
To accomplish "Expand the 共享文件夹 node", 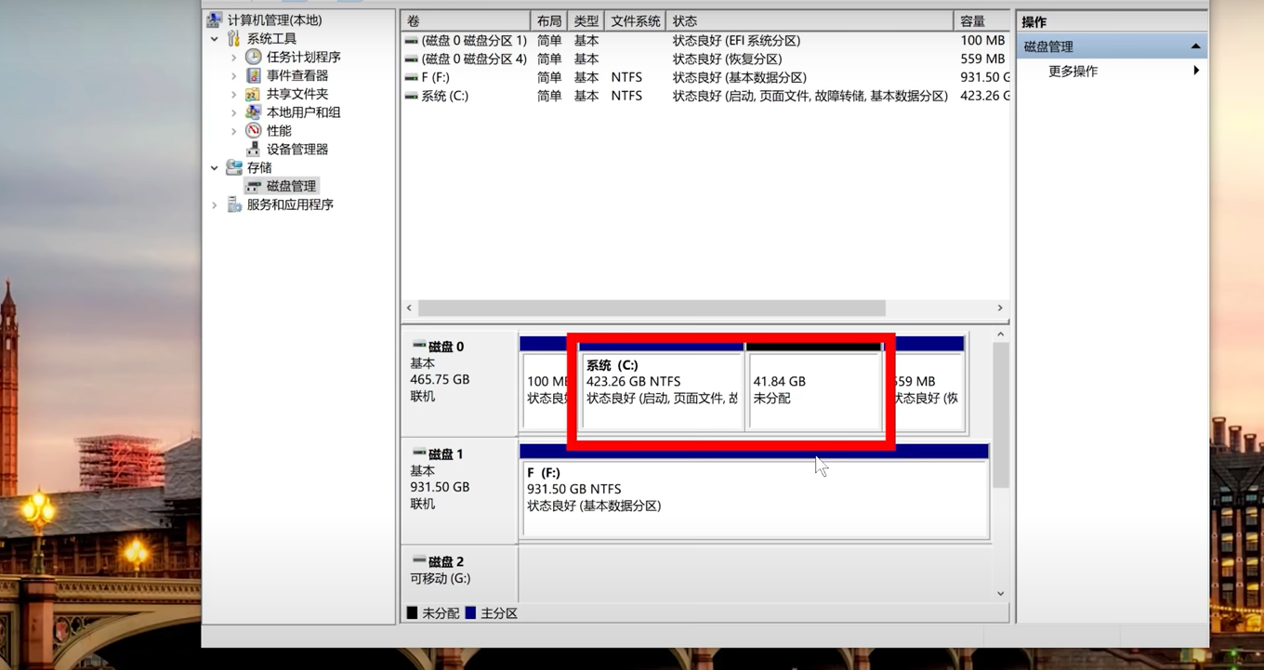I will (233, 94).
